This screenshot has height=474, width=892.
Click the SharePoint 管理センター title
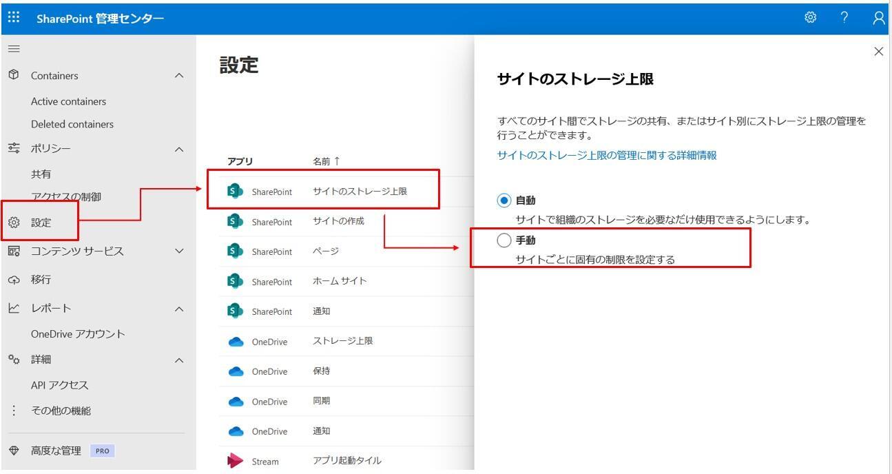pos(101,18)
